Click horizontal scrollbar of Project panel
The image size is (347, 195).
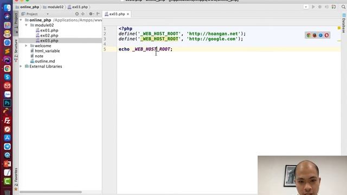50,192
